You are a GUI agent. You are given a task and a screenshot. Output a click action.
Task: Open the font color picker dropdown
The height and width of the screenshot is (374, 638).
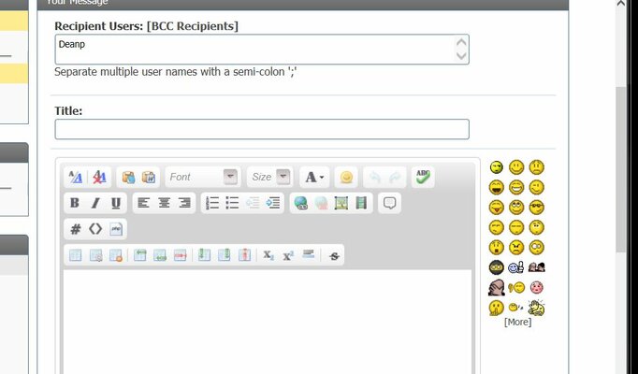[x=313, y=177]
